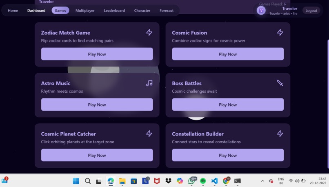The image size is (329, 187).
Task: Click the Zodiac Match Game title
Action: click(65, 33)
